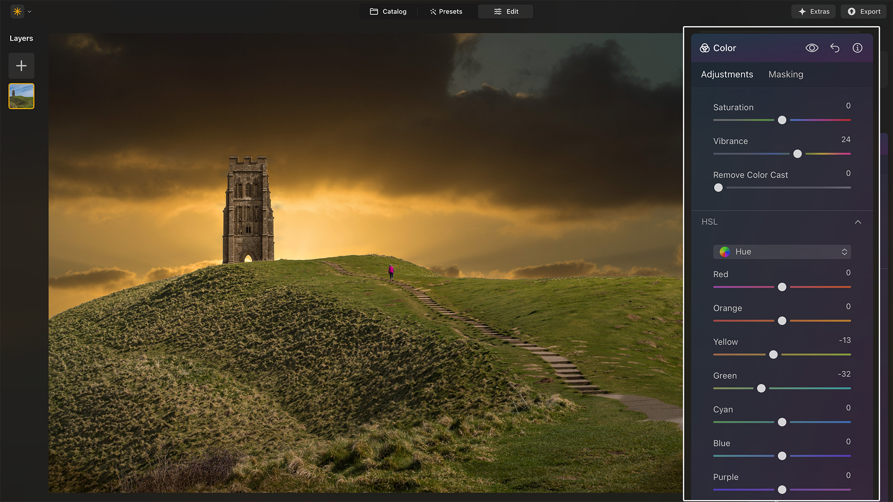Image resolution: width=893 pixels, height=502 pixels.
Task: Open the Adjustments tab in Color panel
Action: pyautogui.click(x=727, y=75)
